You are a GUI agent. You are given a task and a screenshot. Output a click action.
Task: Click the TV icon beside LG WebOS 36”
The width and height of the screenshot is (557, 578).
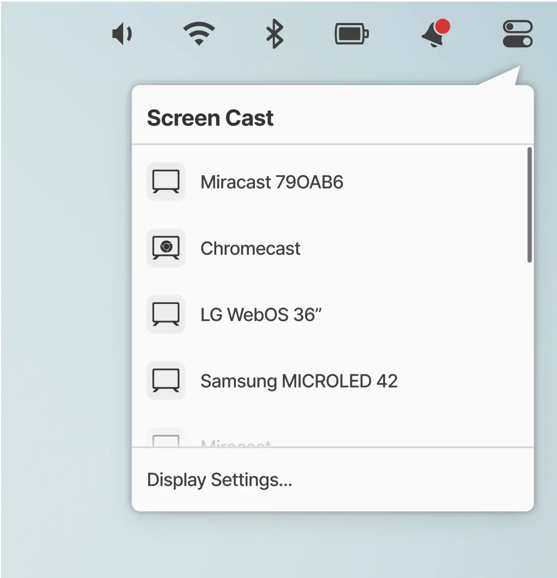(166, 315)
